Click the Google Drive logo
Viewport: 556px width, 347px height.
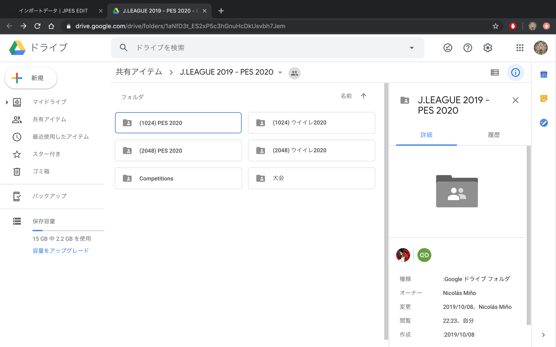(17, 48)
